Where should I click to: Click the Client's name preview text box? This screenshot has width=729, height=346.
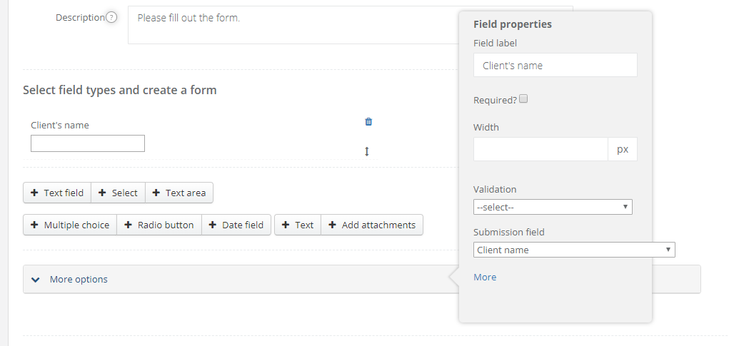88,143
